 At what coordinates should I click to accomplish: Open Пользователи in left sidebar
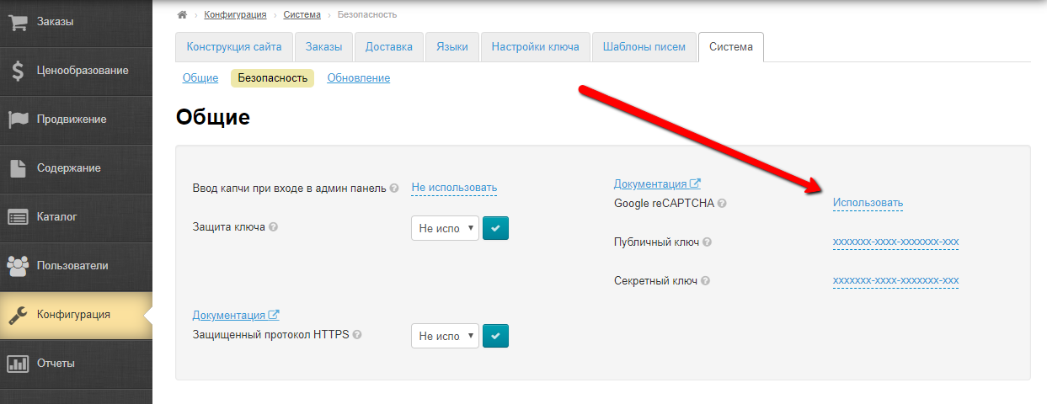tap(76, 266)
